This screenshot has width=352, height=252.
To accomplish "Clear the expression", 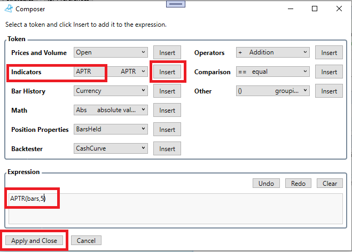I will click(330, 183).
